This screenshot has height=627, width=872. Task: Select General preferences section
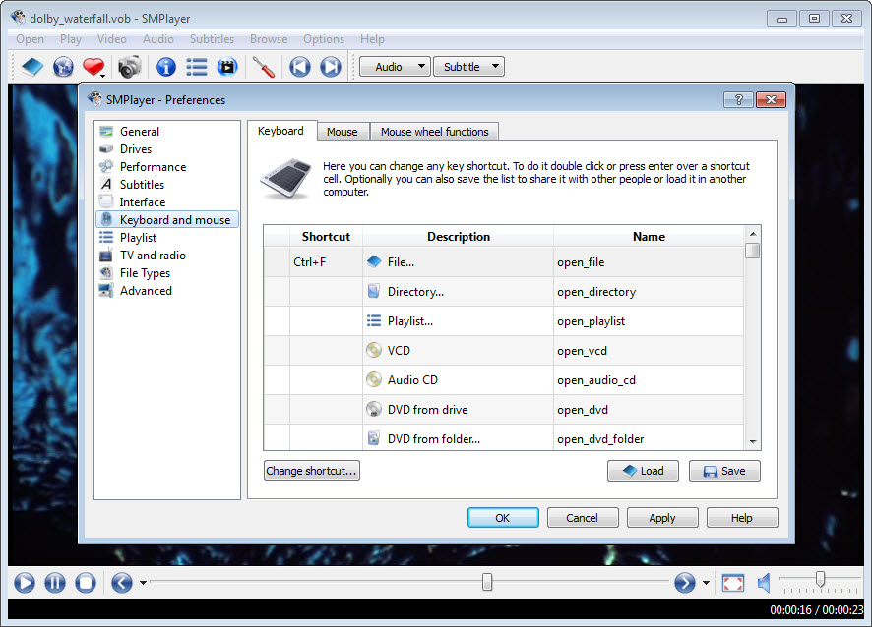point(167,132)
